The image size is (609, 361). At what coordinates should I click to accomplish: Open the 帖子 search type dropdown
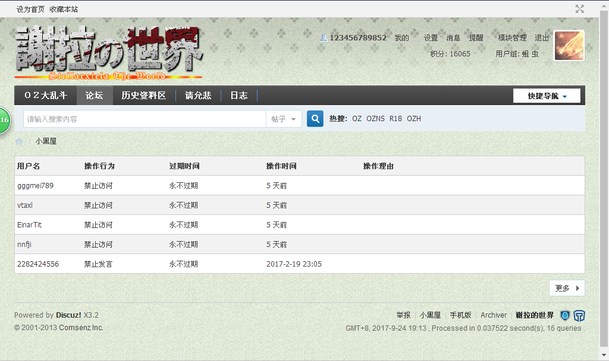(284, 119)
